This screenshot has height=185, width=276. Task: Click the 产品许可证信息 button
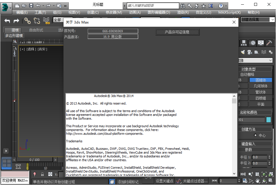coord(177,32)
